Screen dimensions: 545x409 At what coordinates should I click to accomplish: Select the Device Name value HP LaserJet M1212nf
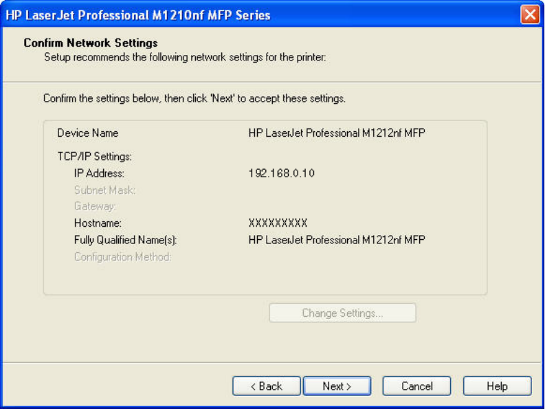pyautogui.click(x=337, y=133)
